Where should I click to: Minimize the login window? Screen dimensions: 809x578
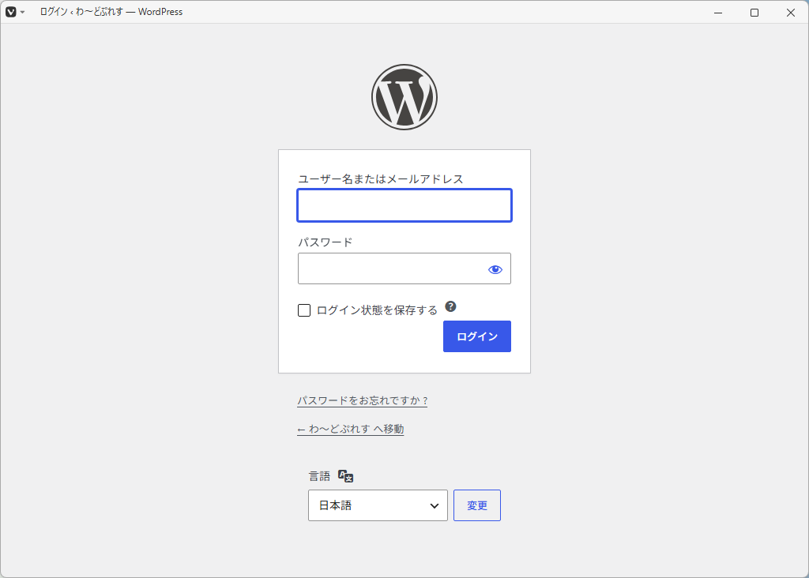point(718,13)
